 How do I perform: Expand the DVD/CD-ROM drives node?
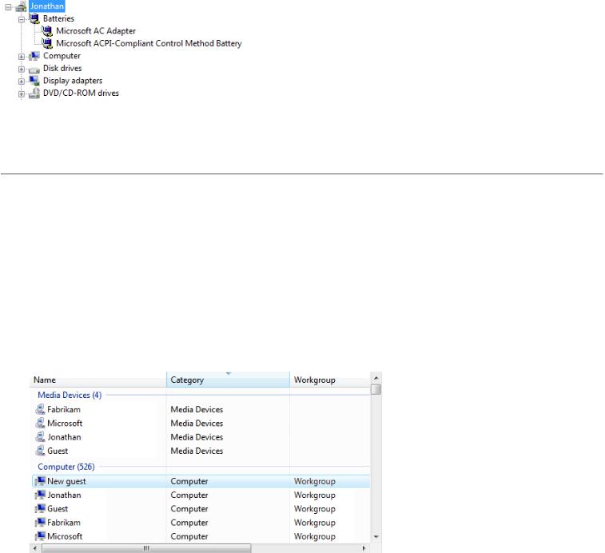(x=22, y=93)
